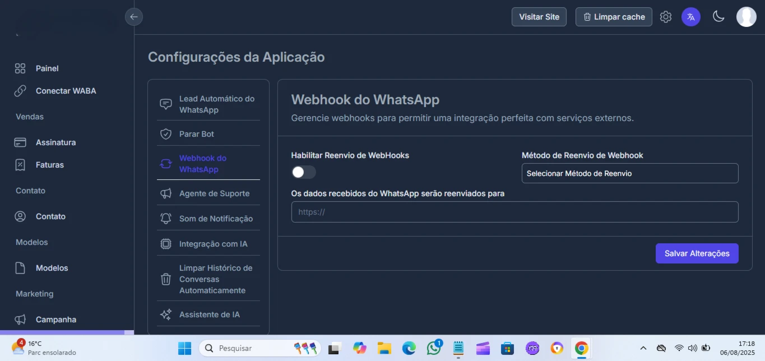Viewport: 765px width, 361px height.
Task: Show hidden system tray icons chevron
Action: pyautogui.click(x=643, y=348)
